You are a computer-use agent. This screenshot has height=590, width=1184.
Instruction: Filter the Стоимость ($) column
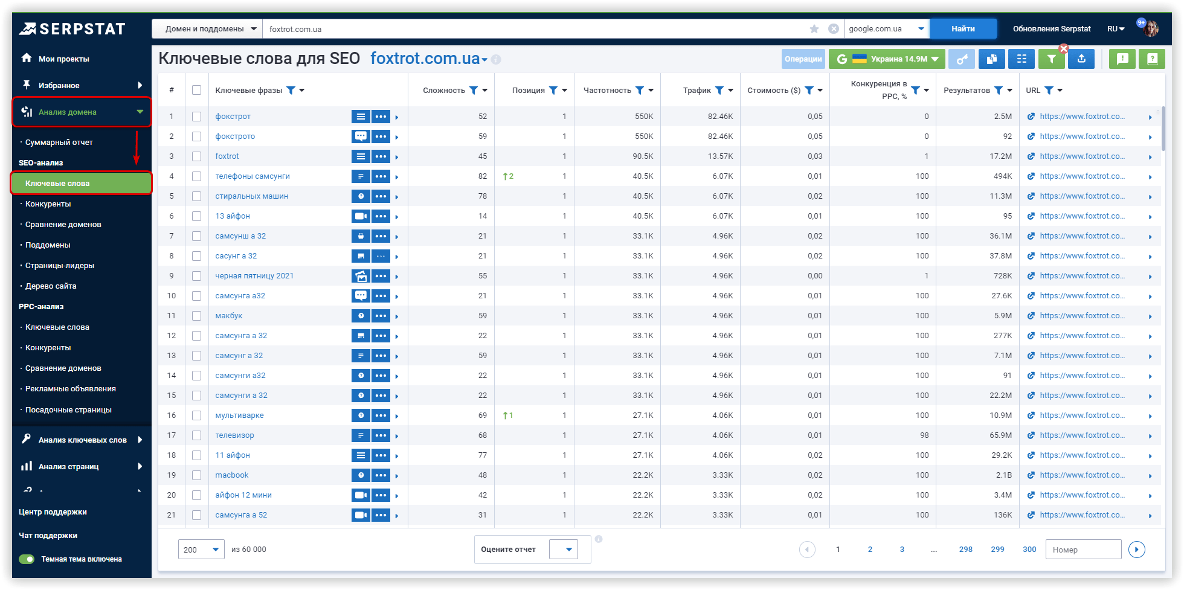click(809, 91)
